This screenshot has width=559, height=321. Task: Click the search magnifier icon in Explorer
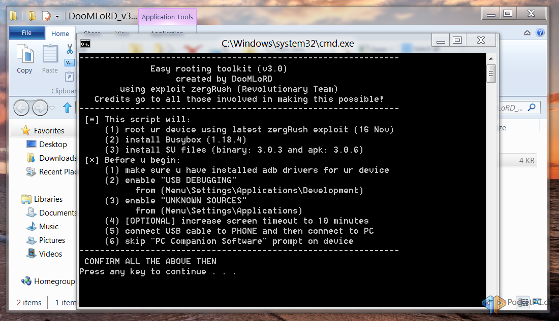coord(532,108)
